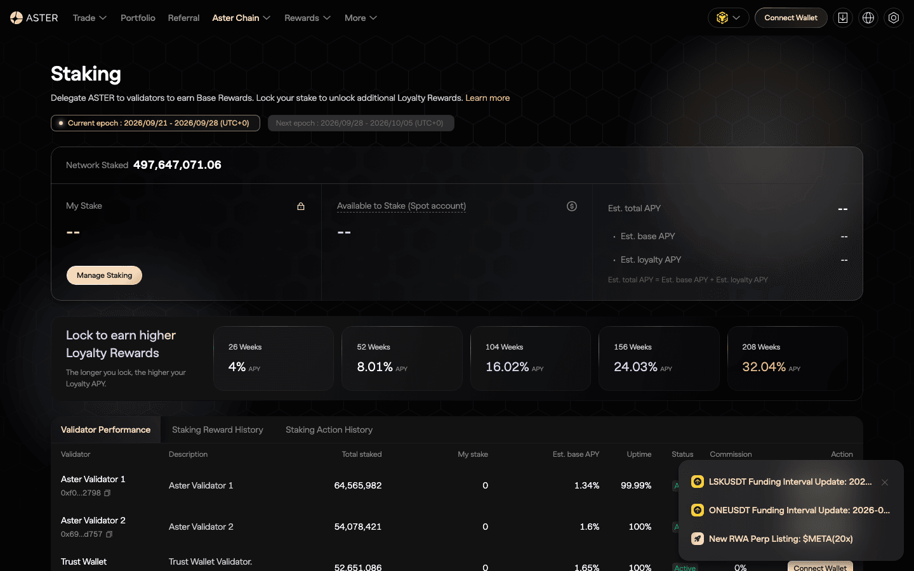Click the ONEUSDT notification icon
This screenshot has width=914, height=571.
[x=698, y=510]
